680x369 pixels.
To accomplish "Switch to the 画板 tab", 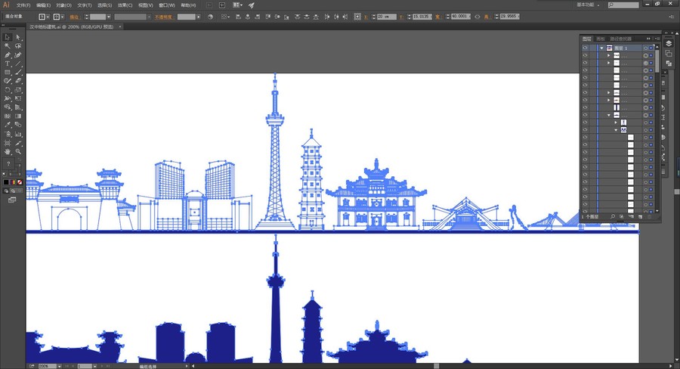I will 600,39.
